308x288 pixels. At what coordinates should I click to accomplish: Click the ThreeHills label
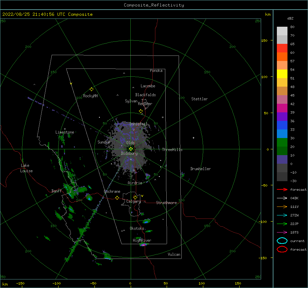pyautogui.click(x=172, y=150)
